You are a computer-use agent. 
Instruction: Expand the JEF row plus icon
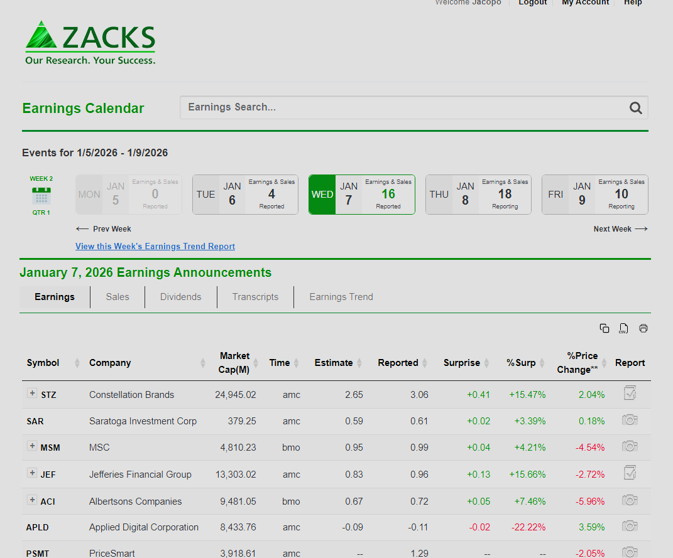tap(32, 473)
